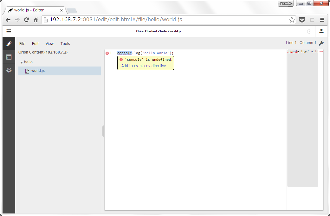Open the View menu
This screenshot has height=216, width=330.
(x=49, y=43)
